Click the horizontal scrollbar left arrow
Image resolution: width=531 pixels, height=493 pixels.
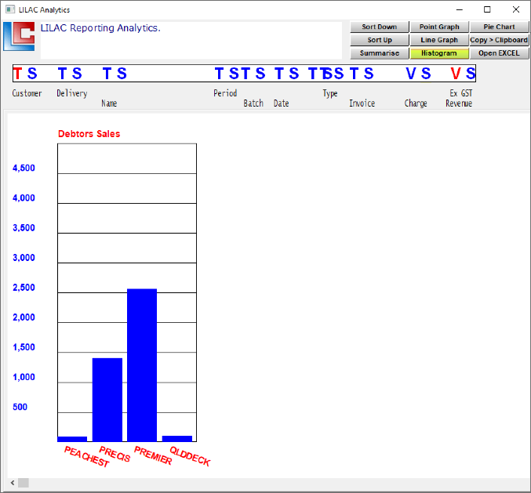(x=13, y=483)
